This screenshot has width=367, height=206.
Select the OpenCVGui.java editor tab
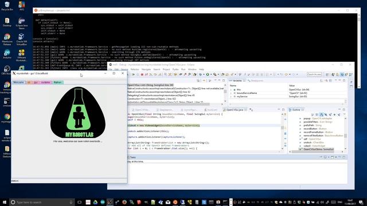coord(235,109)
